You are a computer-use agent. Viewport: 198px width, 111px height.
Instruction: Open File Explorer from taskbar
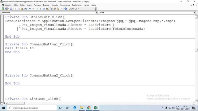click(x=82, y=108)
